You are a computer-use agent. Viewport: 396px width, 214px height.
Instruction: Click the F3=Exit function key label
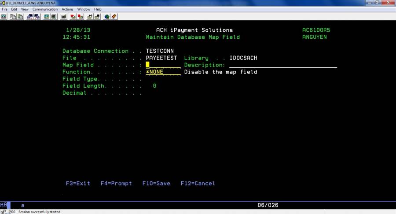tap(77, 183)
